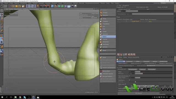
Task: Open Chrome from the taskbar
Action: click(x=20, y=97)
